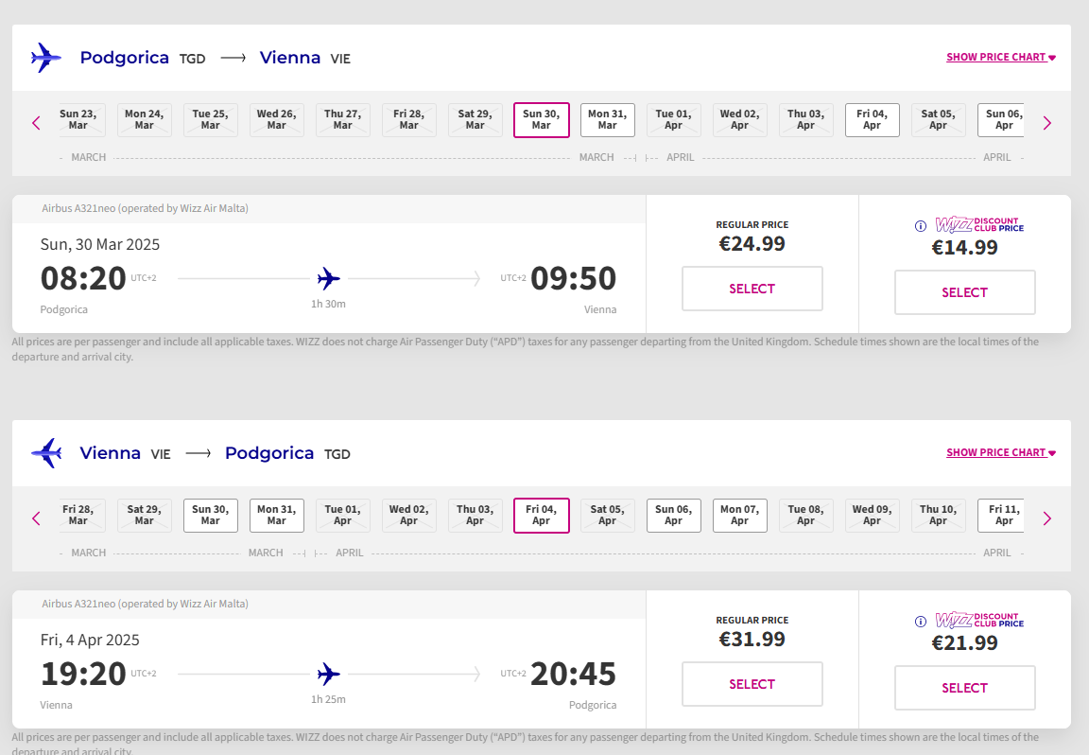Click previous dates arrow in return date strip
This screenshot has height=755, width=1089.
(x=37, y=518)
